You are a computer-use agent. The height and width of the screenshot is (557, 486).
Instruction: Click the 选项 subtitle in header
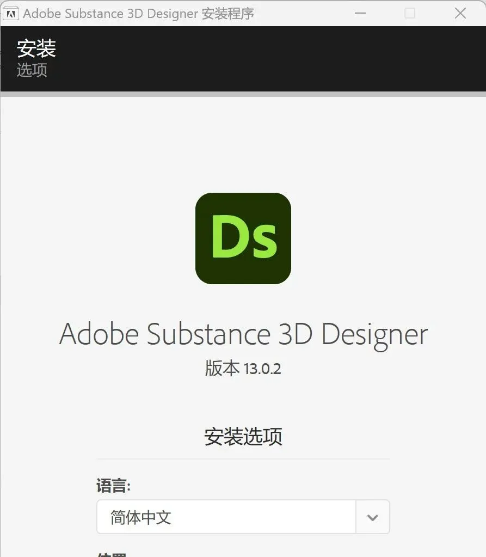click(32, 70)
